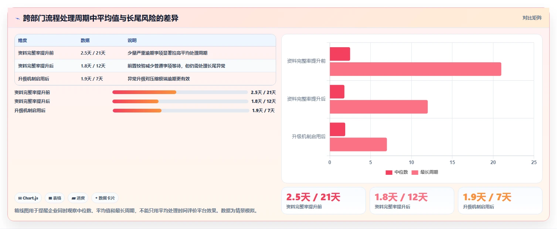Select the Chart.js chip
This screenshot has width=557, height=229.
click(x=28, y=198)
